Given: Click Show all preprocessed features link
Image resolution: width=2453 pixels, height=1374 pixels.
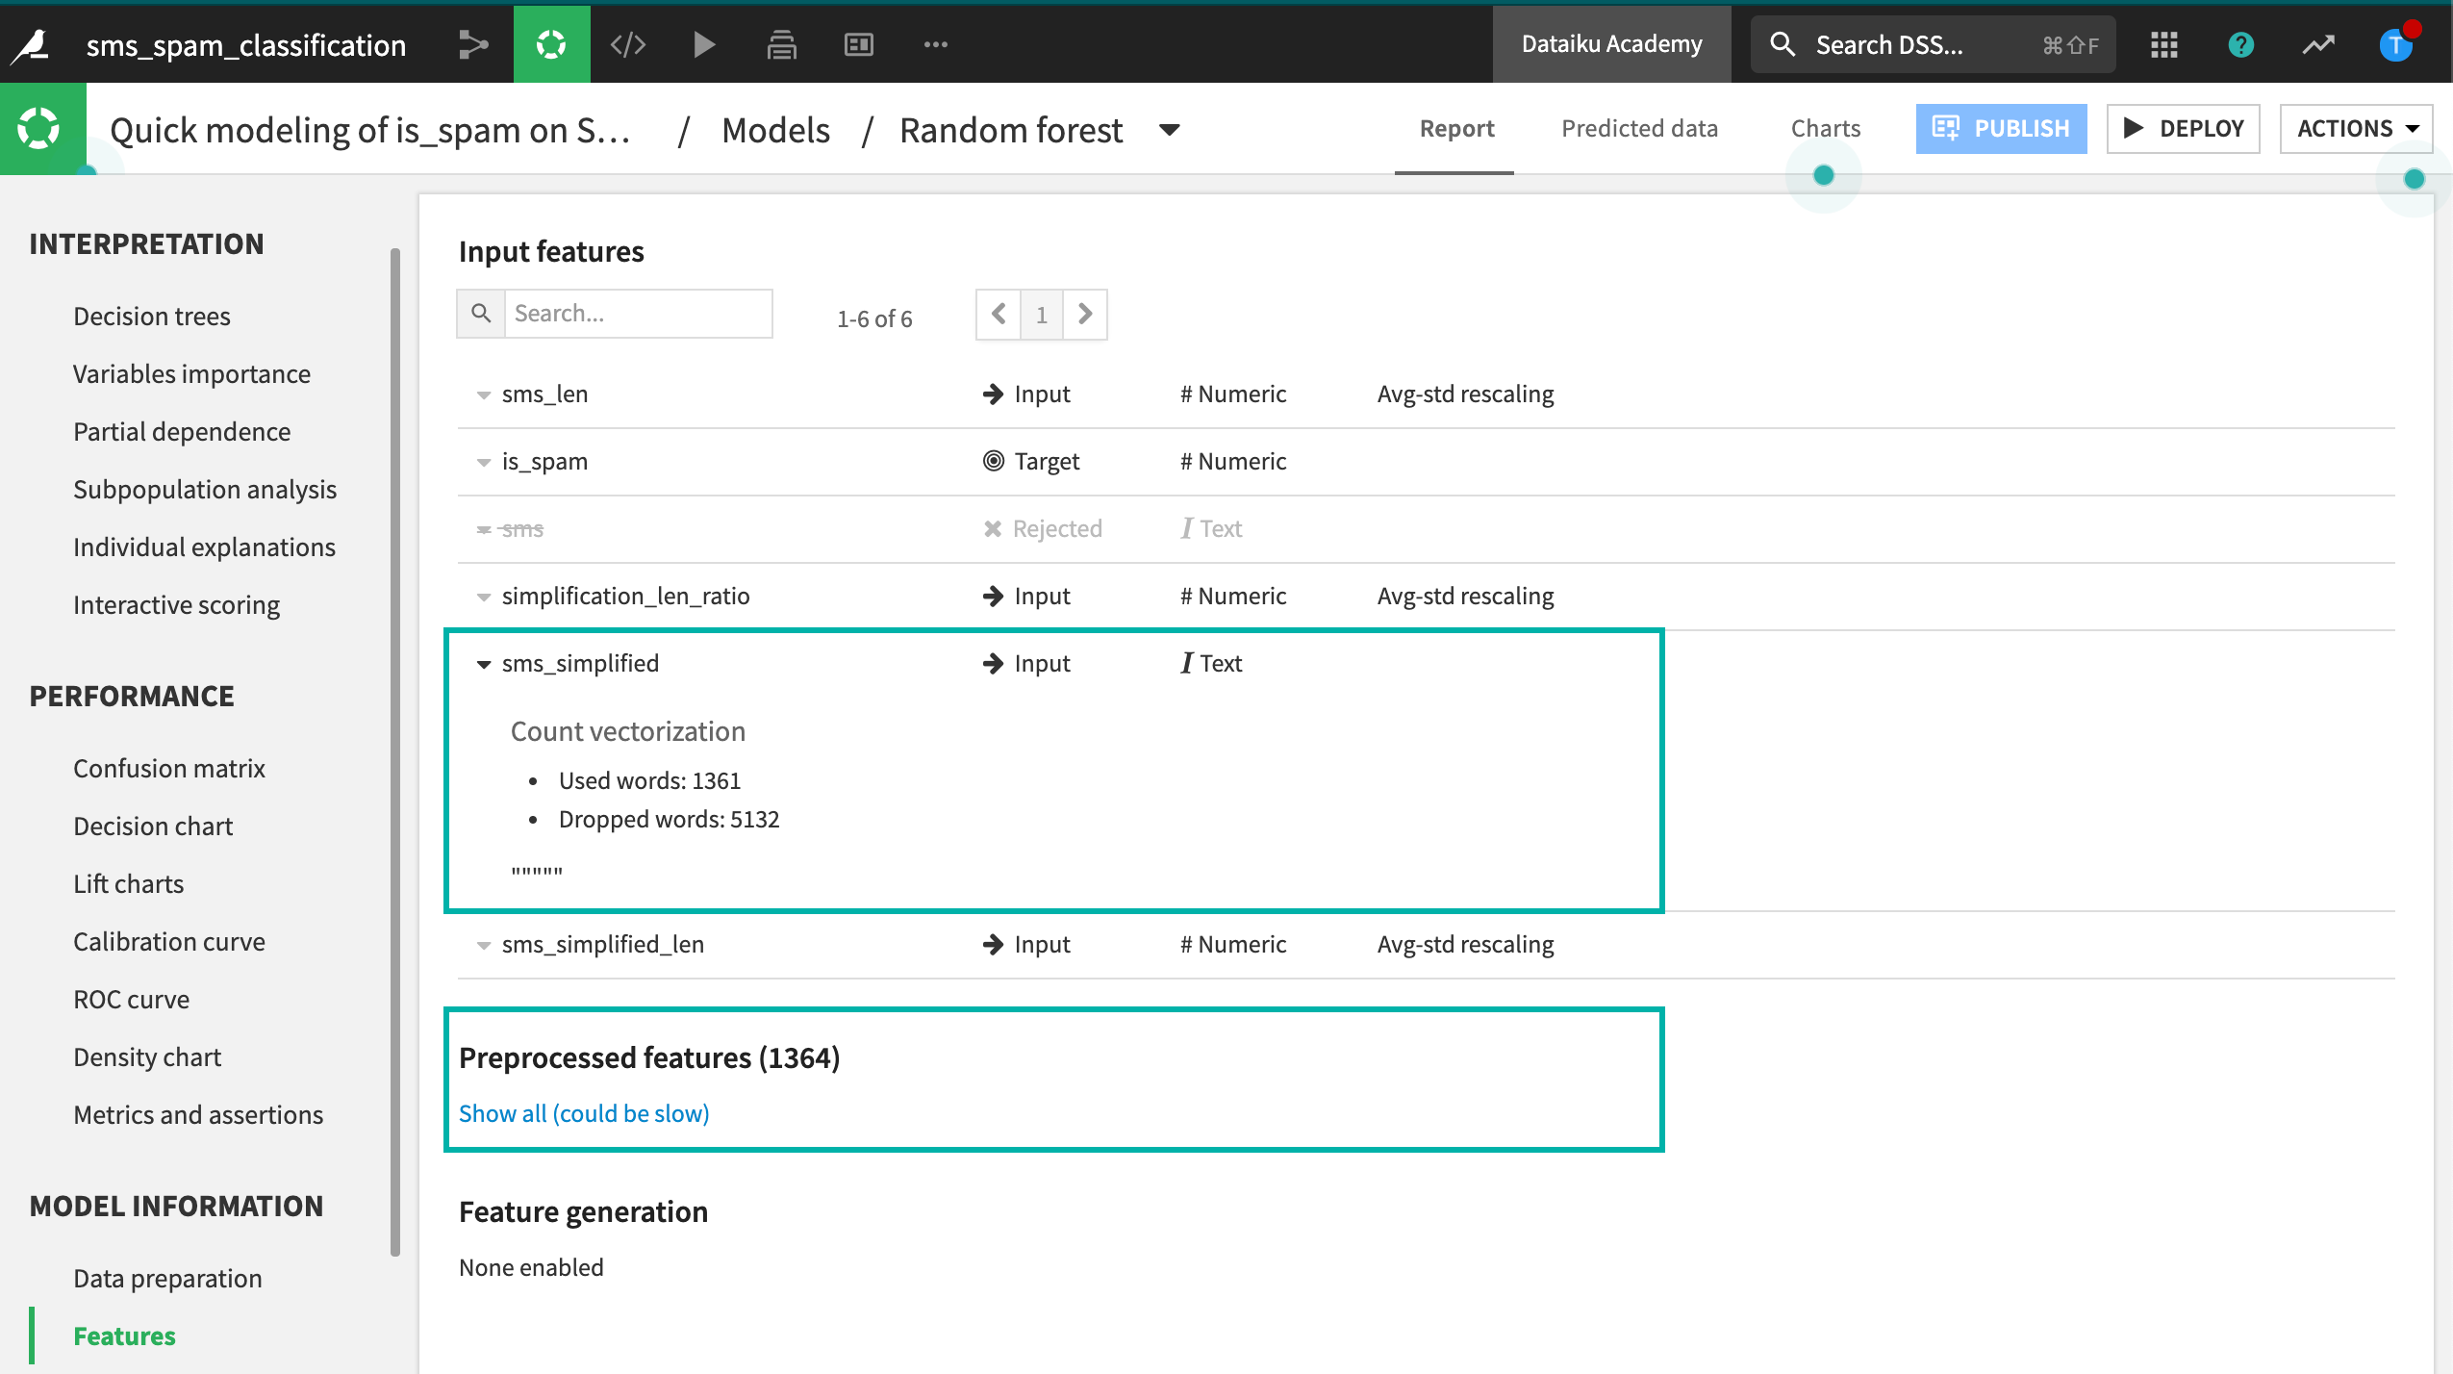Looking at the screenshot, I should click(584, 1113).
